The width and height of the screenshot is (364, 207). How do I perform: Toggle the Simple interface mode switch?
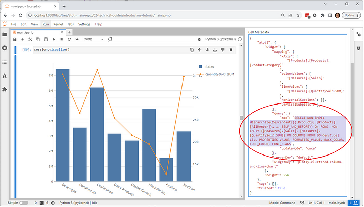click(x=23, y=203)
